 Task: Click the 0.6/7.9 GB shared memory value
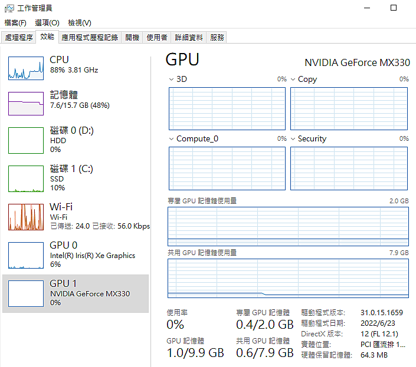265,353
